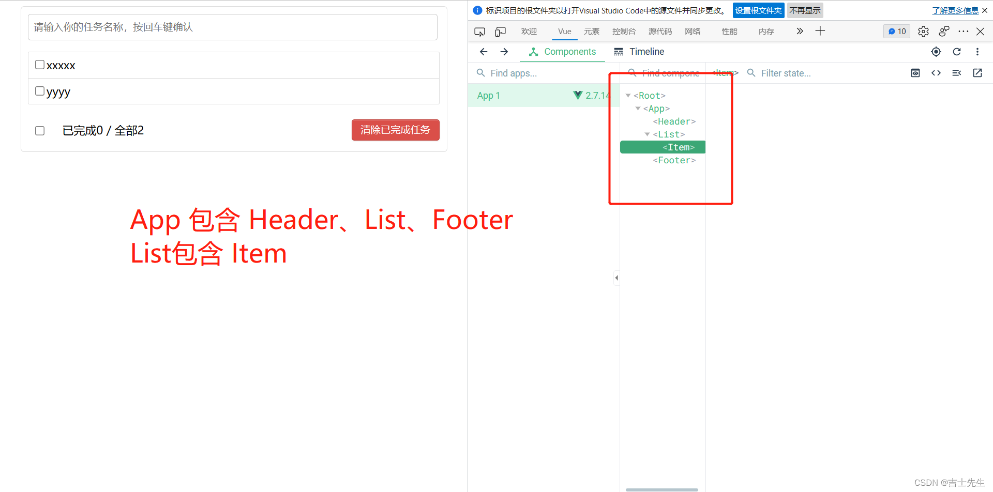Click the info icon in notification bar
993x492 pixels.
[x=477, y=10]
